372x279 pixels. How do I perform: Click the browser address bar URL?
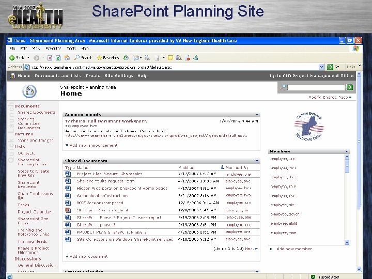click(102, 67)
